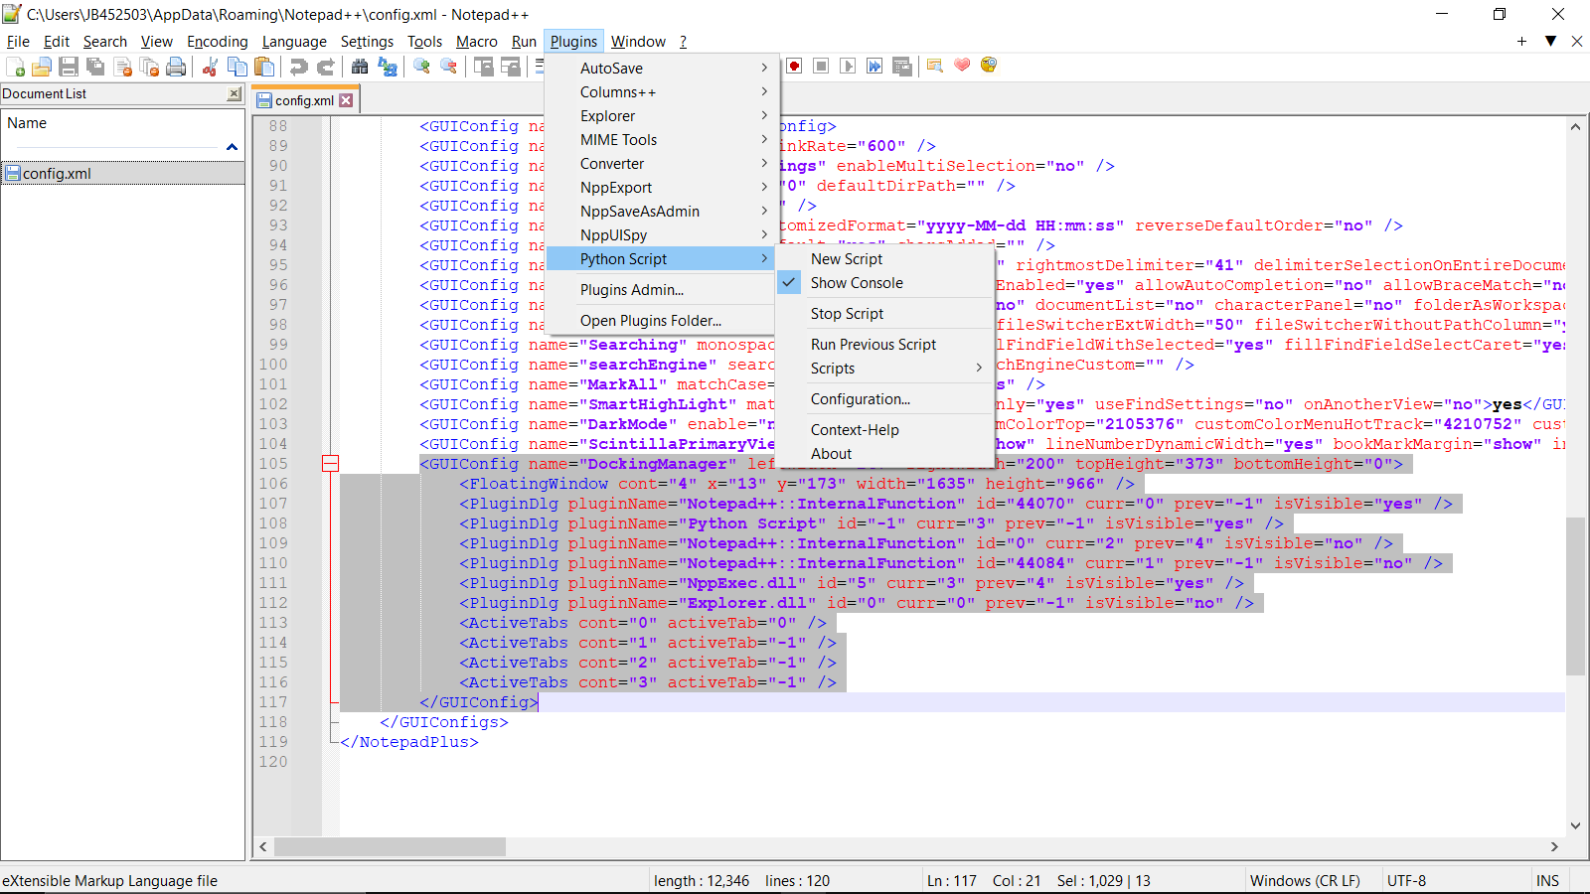Click the vertical scrollbar down arrow

pos(1575,825)
